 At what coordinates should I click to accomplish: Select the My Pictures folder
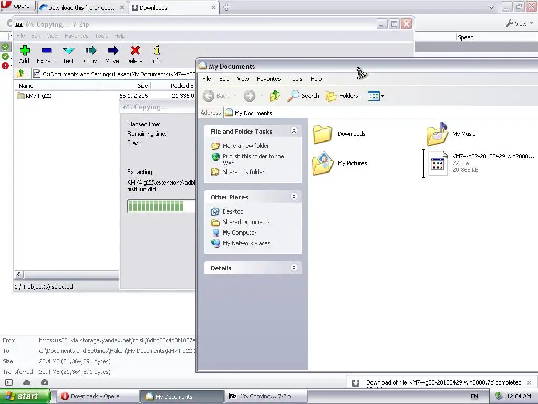coord(340,163)
